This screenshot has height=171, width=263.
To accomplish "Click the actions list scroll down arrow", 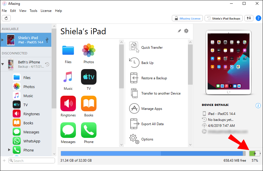I will (190, 145).
